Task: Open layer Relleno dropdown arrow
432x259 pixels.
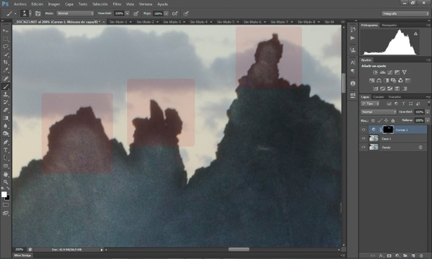Action: (428, 120)
